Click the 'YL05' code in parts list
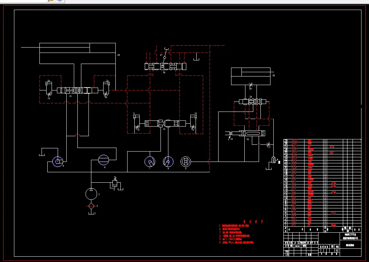The image size is (369, 262). click(x=294, y=213)
